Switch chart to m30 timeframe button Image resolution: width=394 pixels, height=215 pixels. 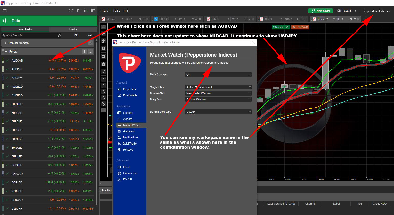[x=103, y=104]
